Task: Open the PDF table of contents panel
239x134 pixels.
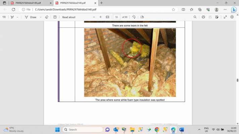Action: 3,17
